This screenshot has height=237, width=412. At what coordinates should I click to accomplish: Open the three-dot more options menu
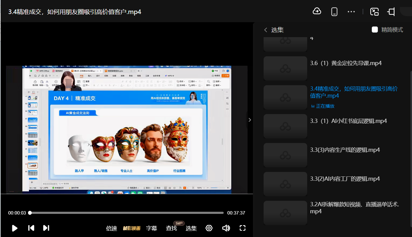click(351, 12)
